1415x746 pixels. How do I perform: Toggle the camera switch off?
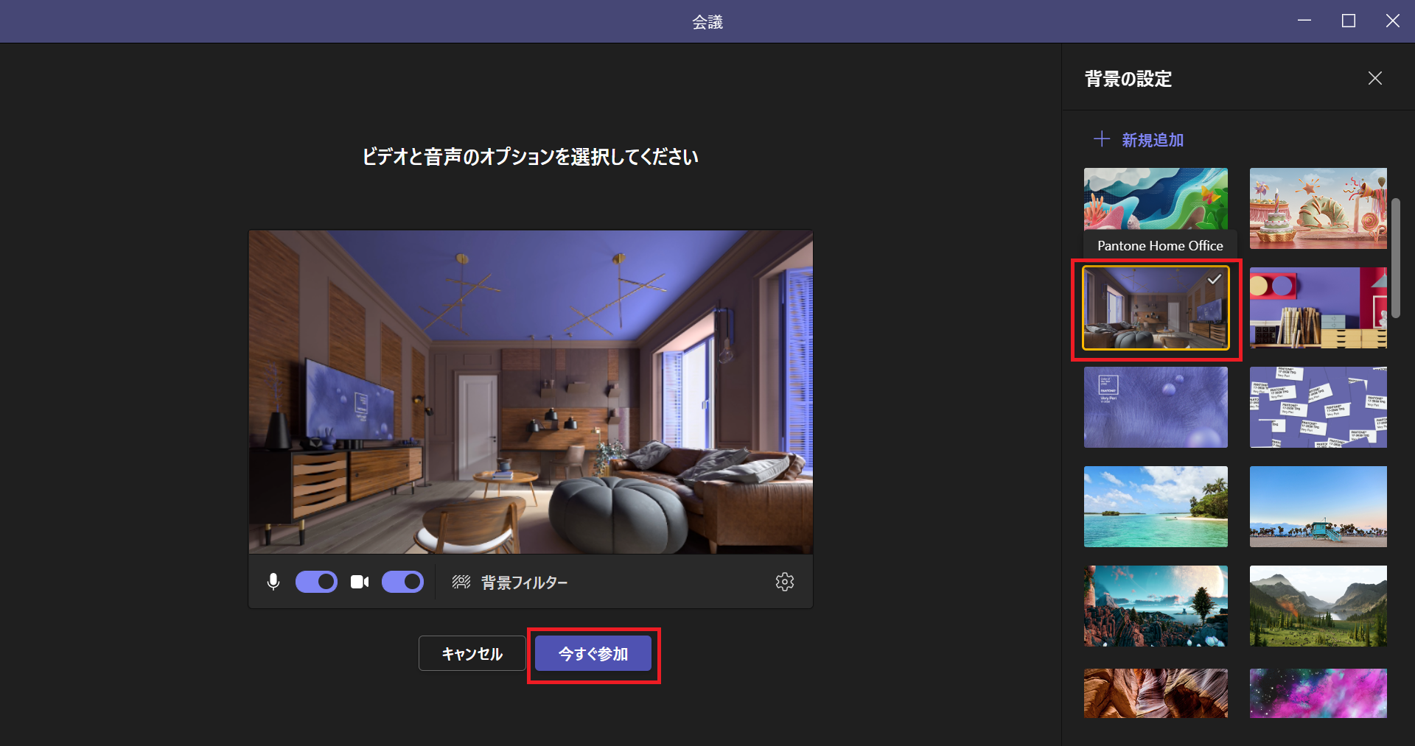point(402,582)
